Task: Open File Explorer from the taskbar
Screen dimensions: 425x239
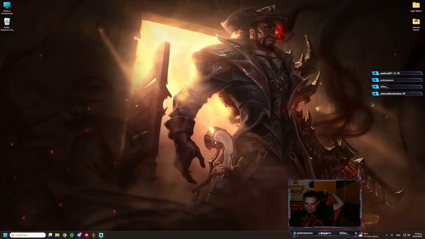Action: coord(57,235)
